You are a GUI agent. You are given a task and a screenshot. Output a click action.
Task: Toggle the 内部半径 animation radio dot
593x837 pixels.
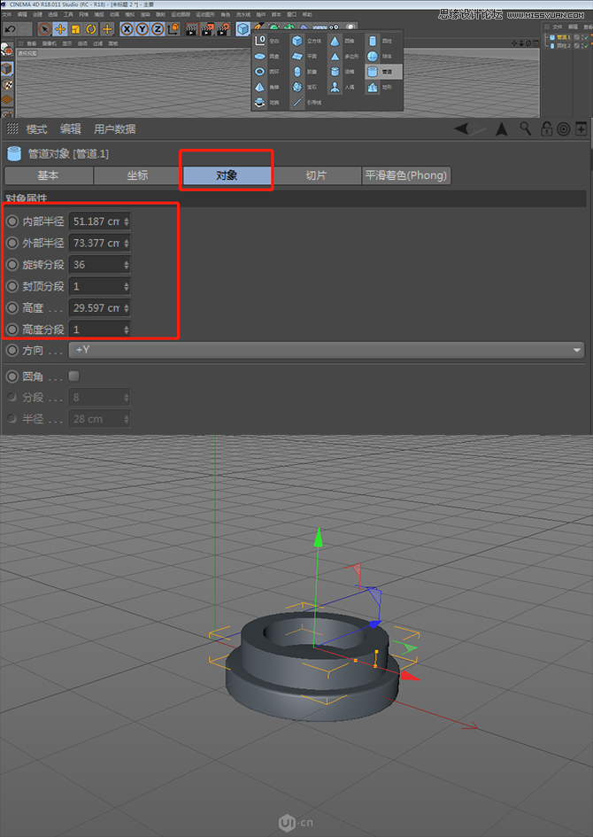coord(12,221)
